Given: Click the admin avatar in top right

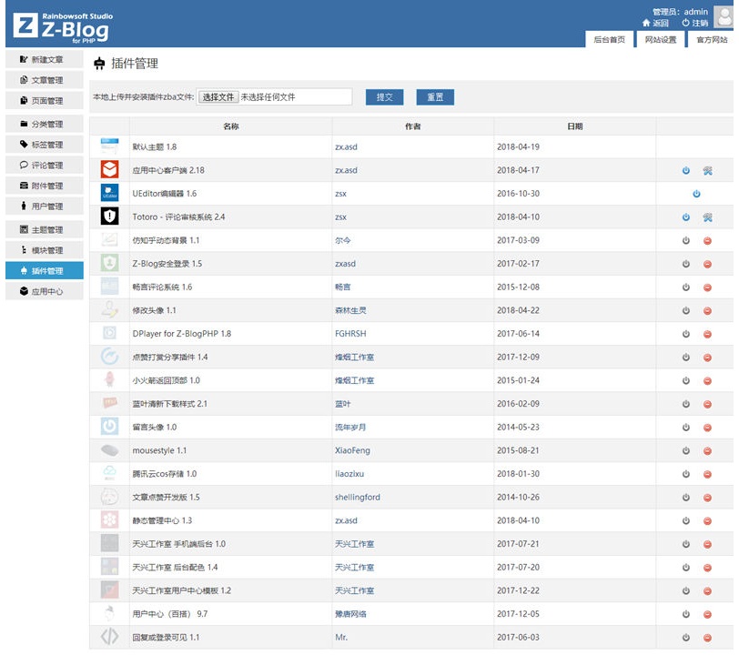Looking at the screenshot, I should click(x=724, y=15).
